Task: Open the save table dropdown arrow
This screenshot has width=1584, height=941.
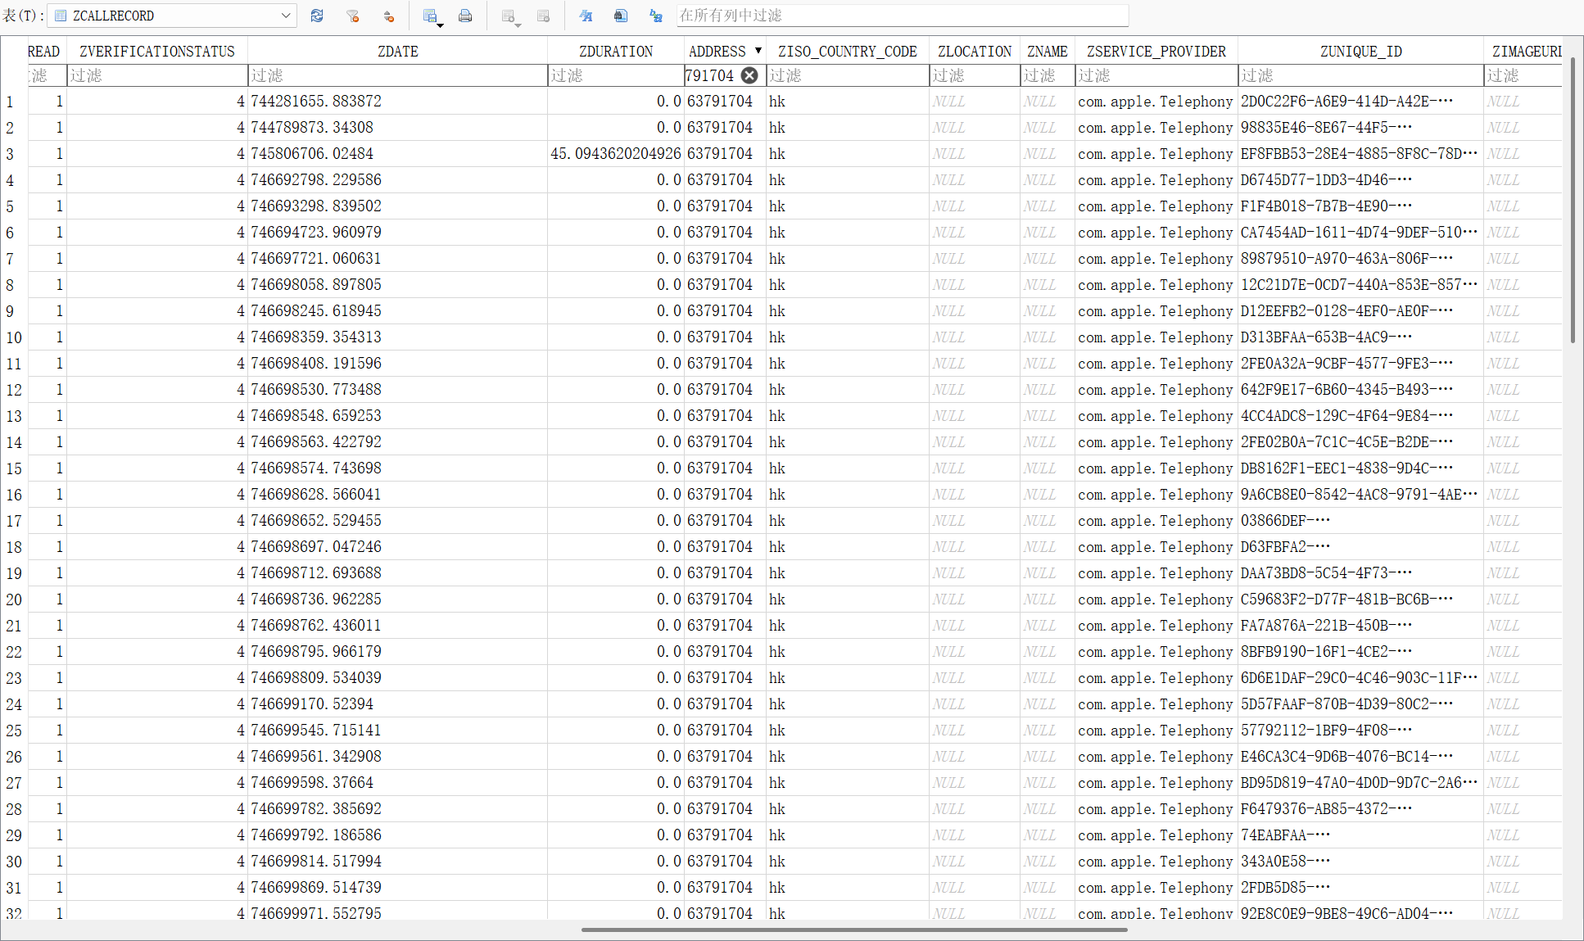Action: [x=441, y=25]
